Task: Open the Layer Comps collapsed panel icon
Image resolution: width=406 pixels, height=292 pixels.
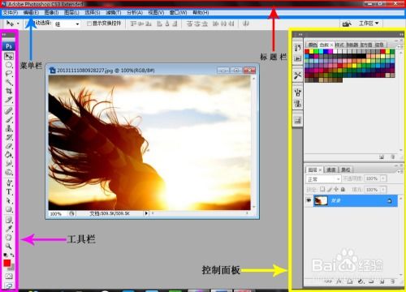Action: click(x=298, y=120)
